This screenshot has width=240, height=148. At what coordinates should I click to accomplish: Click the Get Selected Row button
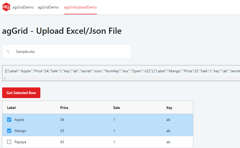[x=21, y=93]
